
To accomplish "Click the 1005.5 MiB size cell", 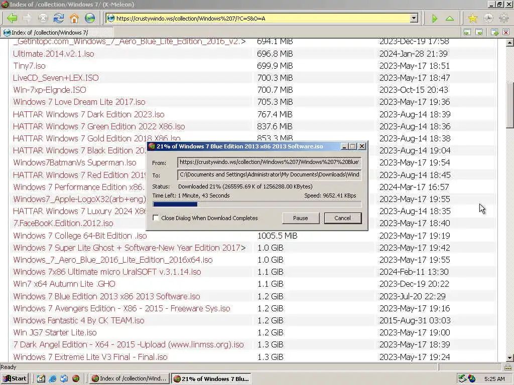I will tap(277, 236).
